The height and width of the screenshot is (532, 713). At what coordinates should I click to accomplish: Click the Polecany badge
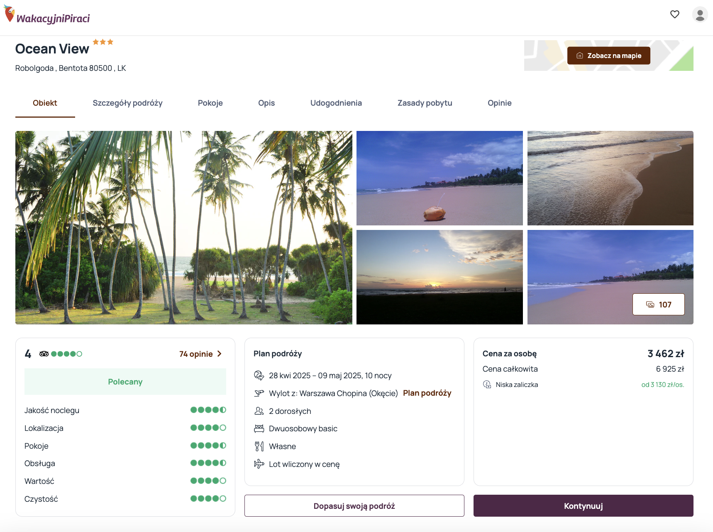(125, 382)
